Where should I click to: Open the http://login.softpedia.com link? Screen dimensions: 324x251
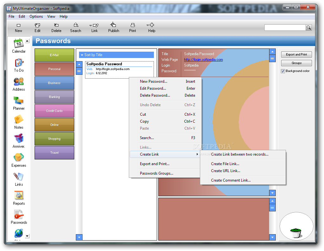(x=203, y=60)
